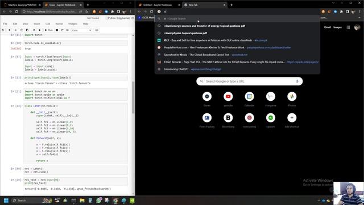
Task: Open the Forex Factory shortcut tile
Action: pos(207,120)
